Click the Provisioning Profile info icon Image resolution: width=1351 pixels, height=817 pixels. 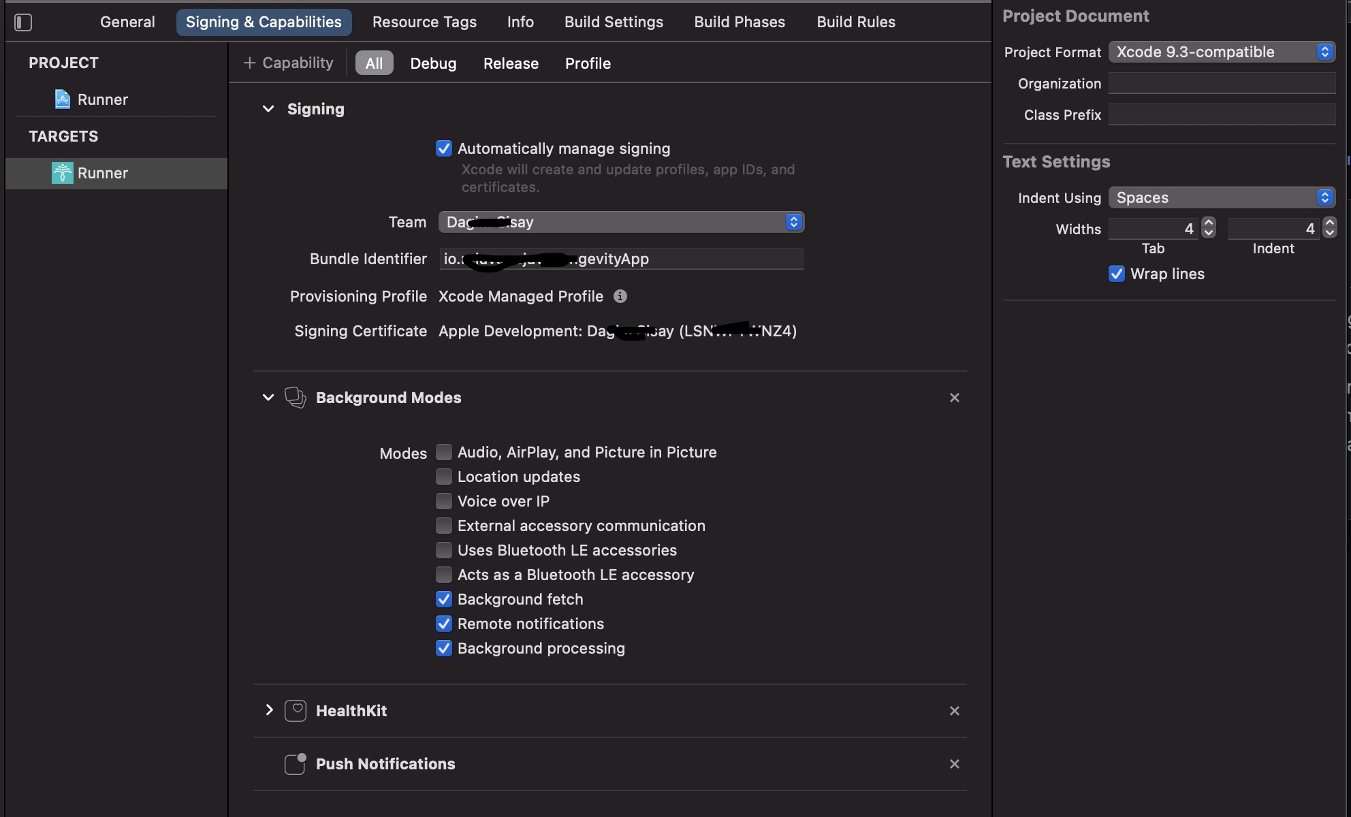click(x=620, y=296)
